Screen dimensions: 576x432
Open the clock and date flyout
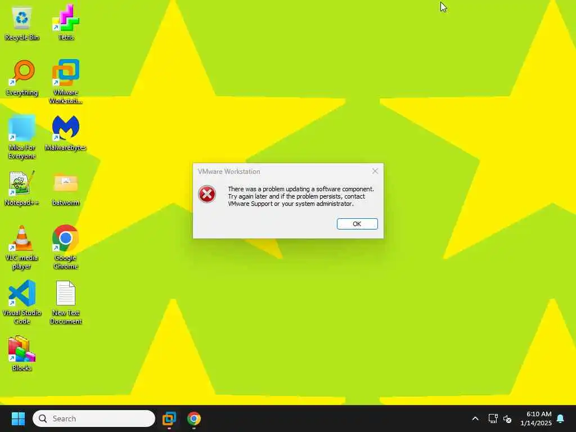pos(536,418)
